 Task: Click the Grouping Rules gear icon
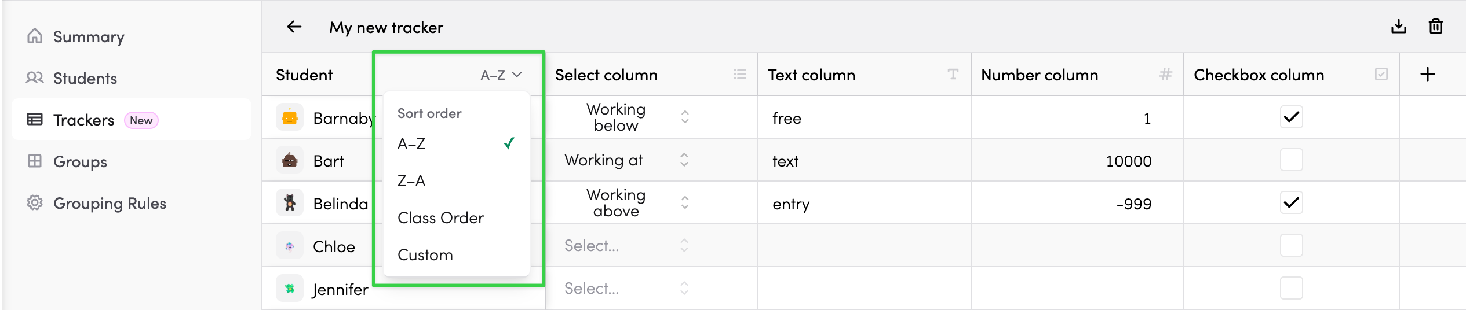click(x=35, y=203)
